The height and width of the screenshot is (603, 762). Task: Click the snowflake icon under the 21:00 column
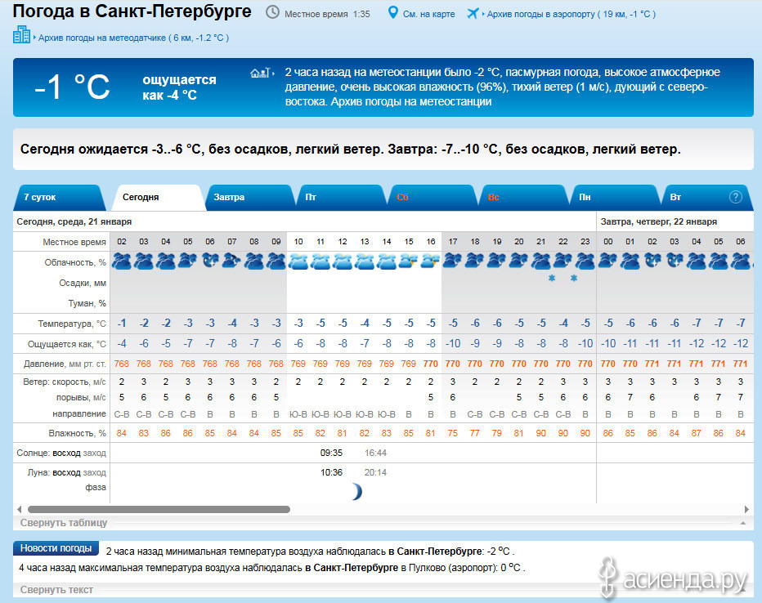[552, 279]
